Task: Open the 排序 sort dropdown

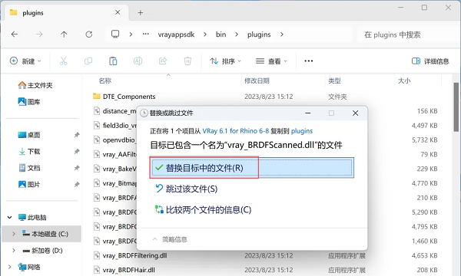Action: 225,61
